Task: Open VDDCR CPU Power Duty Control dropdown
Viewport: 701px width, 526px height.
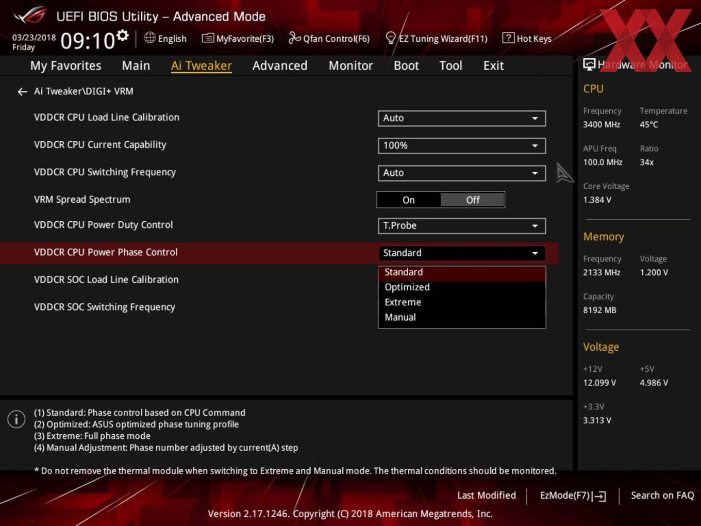Action: coord(462,226)
